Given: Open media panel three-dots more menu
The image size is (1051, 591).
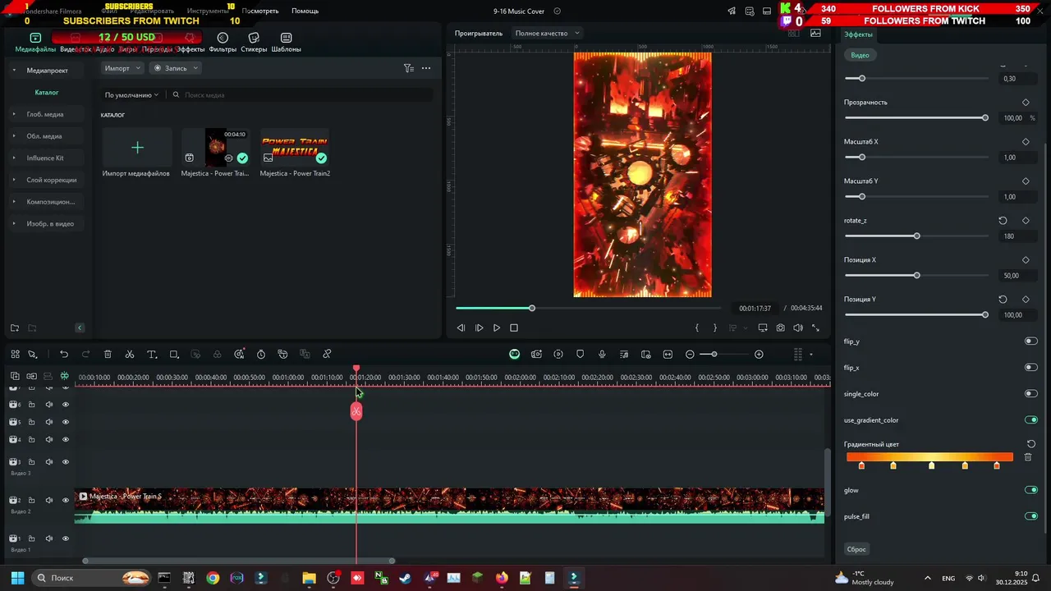Looking at the screenshot, I should point(426,68).
